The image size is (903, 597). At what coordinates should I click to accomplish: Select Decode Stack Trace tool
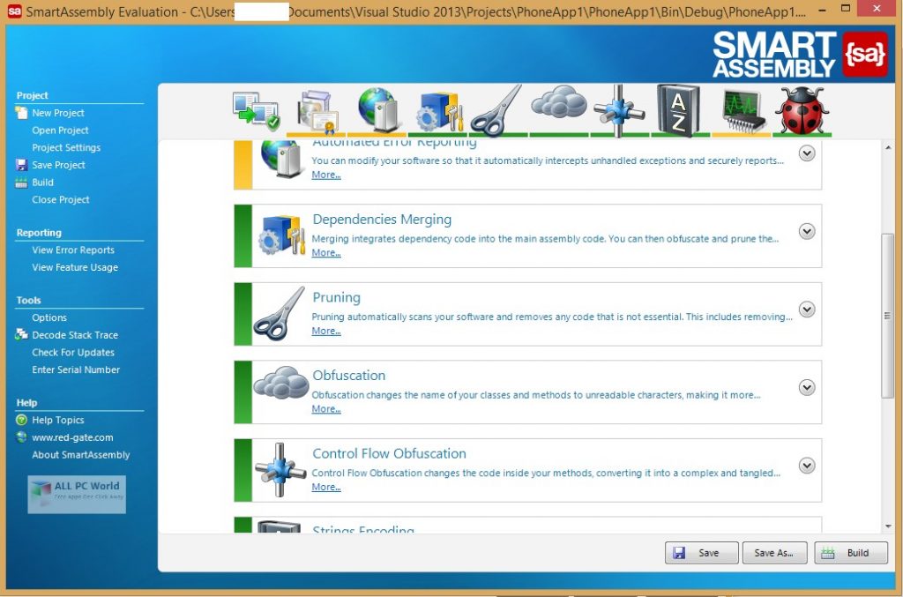tap(74, 335)
